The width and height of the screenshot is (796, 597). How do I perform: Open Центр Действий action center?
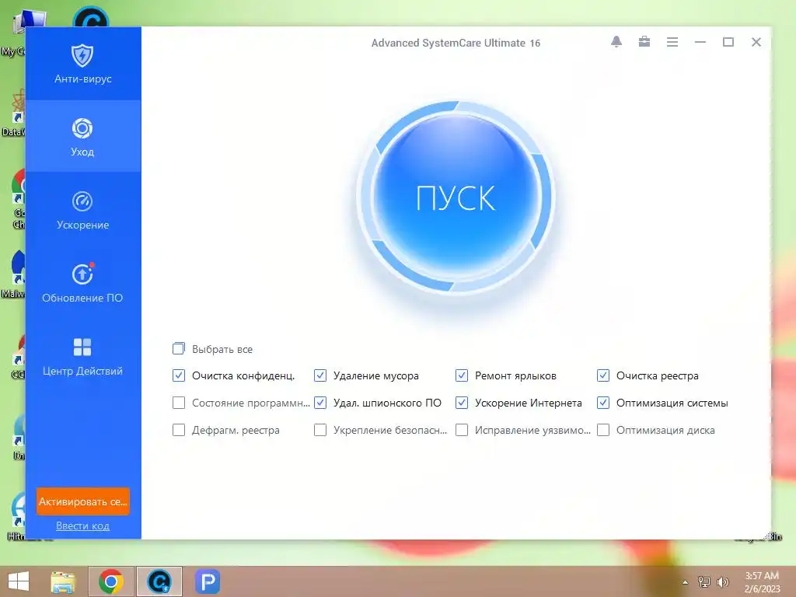[x=82, y=356]
